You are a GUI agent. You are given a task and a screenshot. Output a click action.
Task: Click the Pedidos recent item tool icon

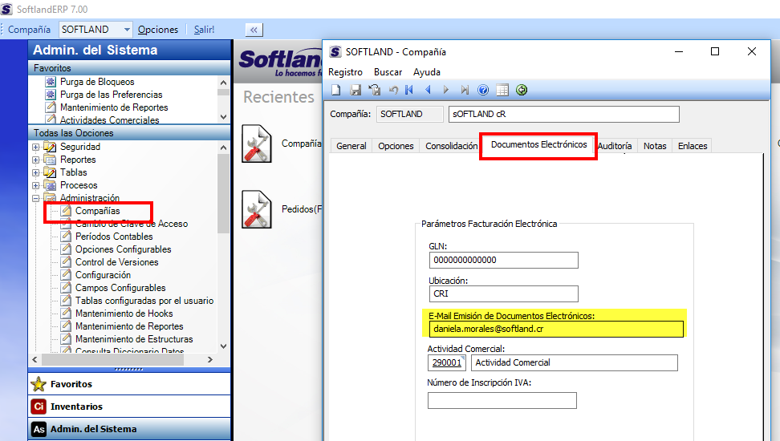[x=257, y=209]
